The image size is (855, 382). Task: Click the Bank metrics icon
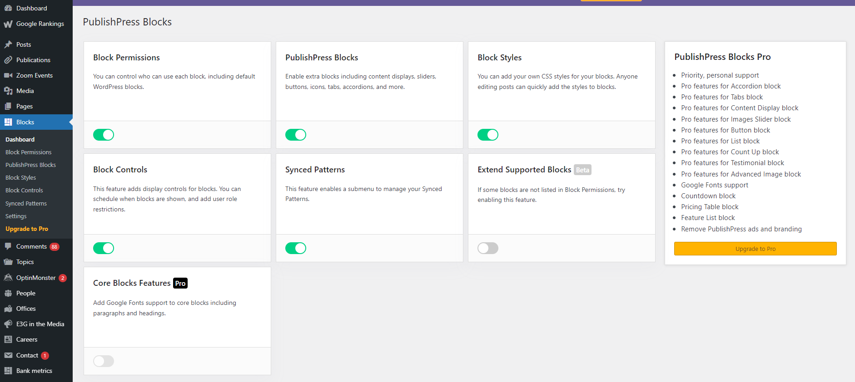click(x=8, y=371)
